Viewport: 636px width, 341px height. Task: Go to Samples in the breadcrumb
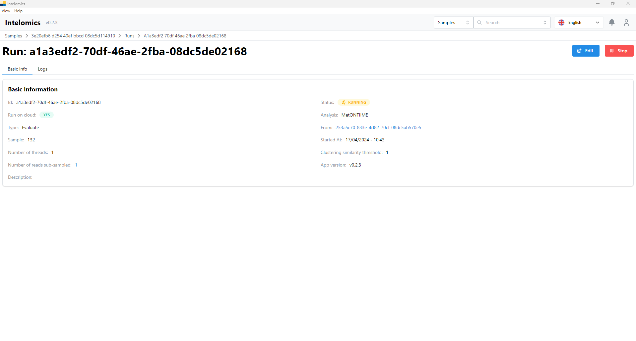click(x=13, y=36)
